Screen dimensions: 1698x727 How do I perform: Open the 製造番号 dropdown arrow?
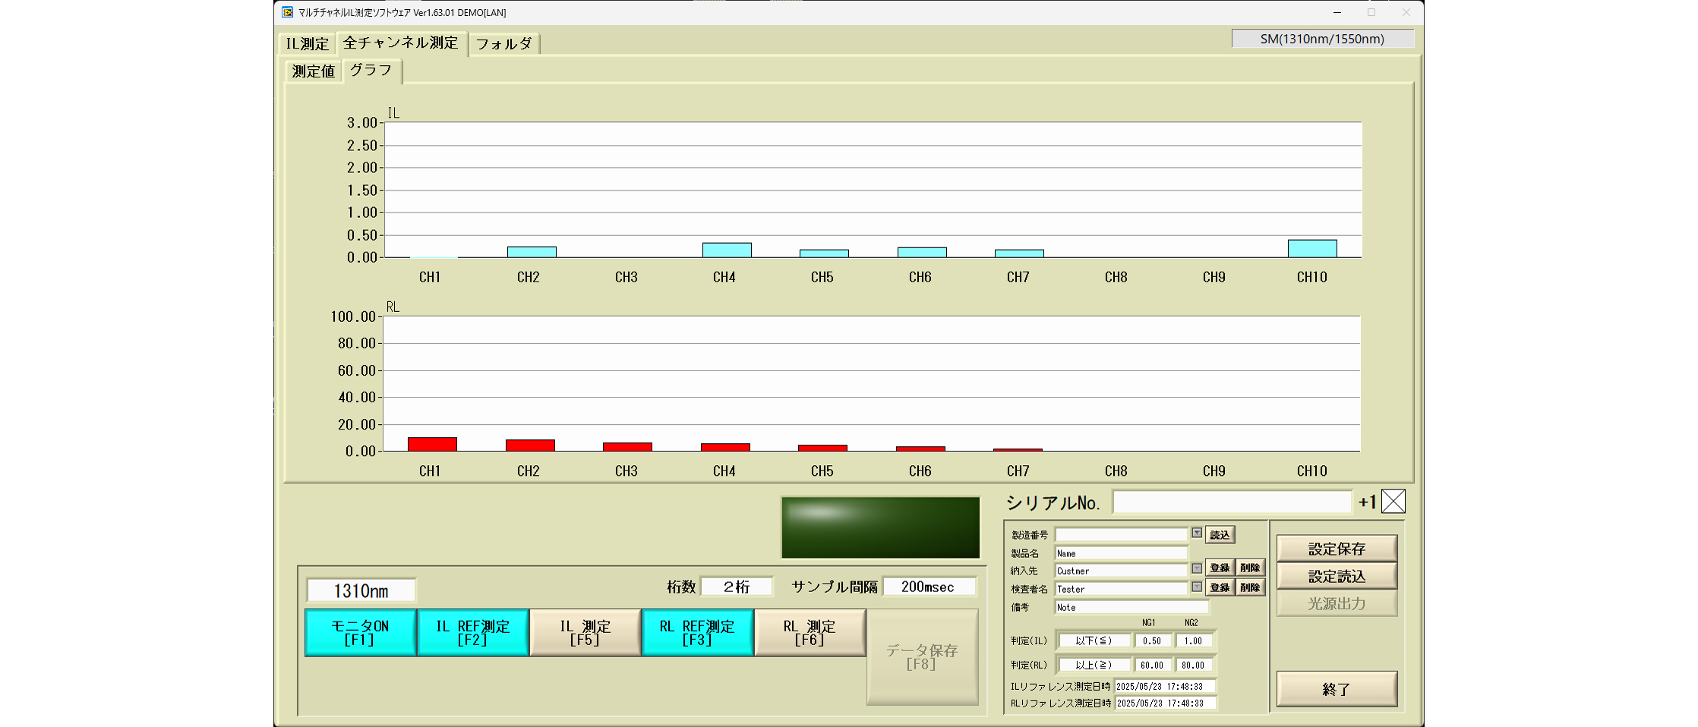1197,533
